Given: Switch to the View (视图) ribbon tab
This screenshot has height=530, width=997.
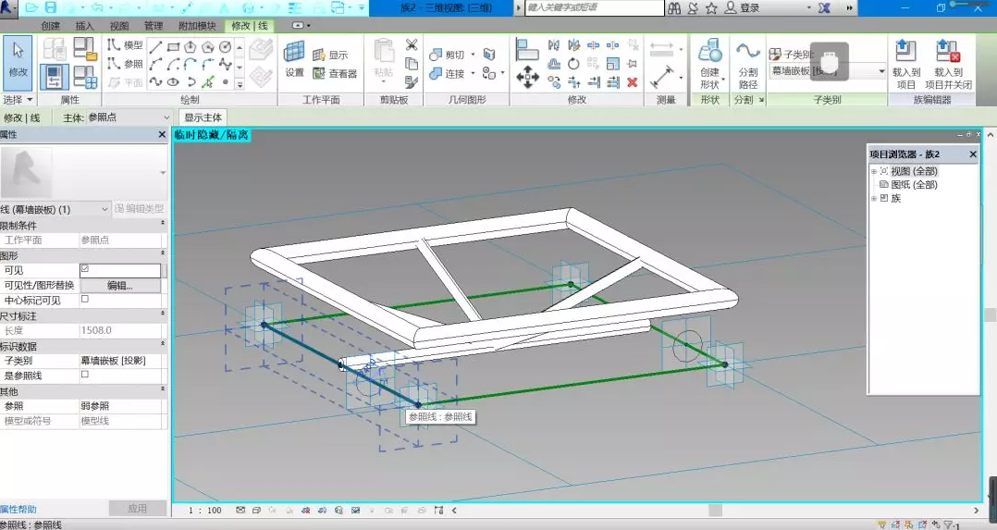Looking at the screenshot, I should pos(119,27).
